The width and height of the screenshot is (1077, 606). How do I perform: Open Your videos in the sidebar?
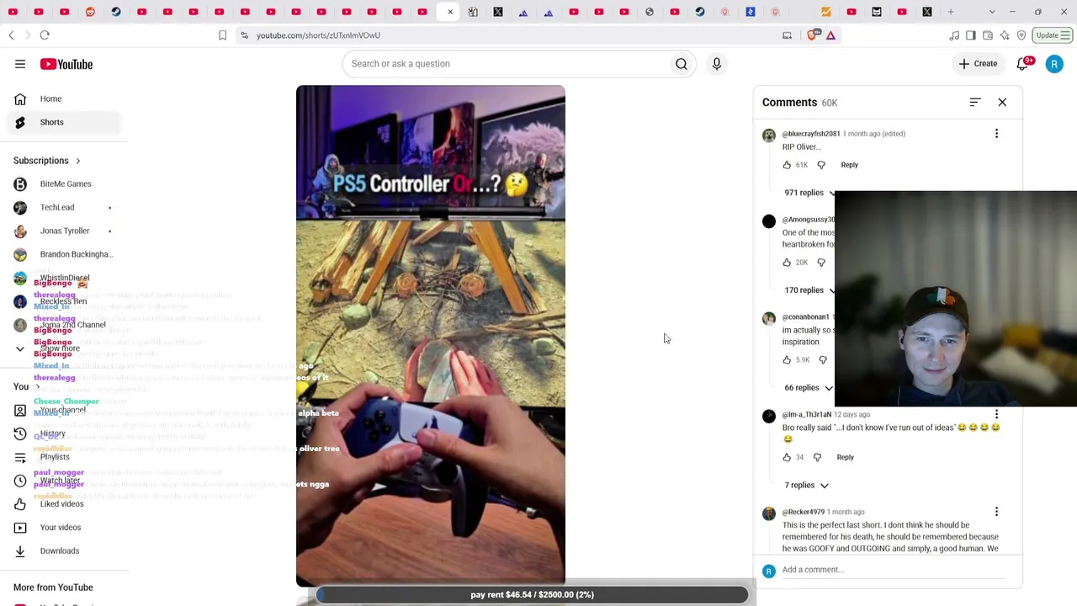64,528
